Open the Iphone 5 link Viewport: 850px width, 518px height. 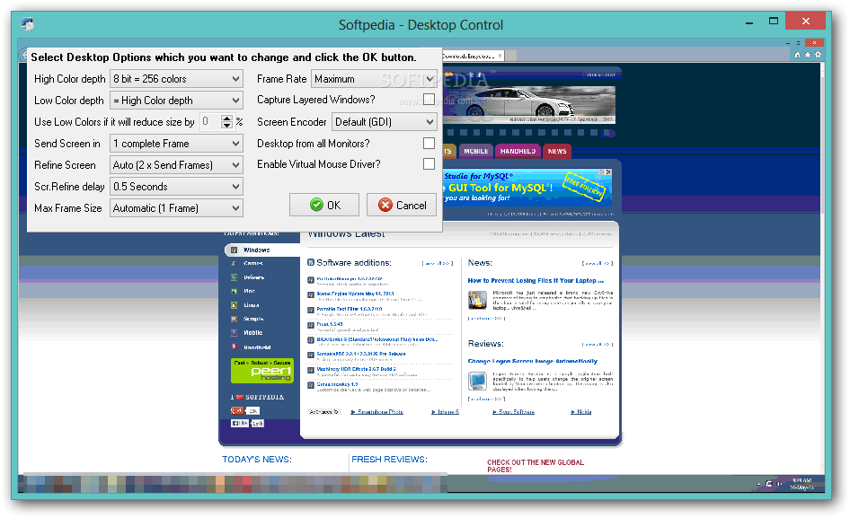point(445,412)
